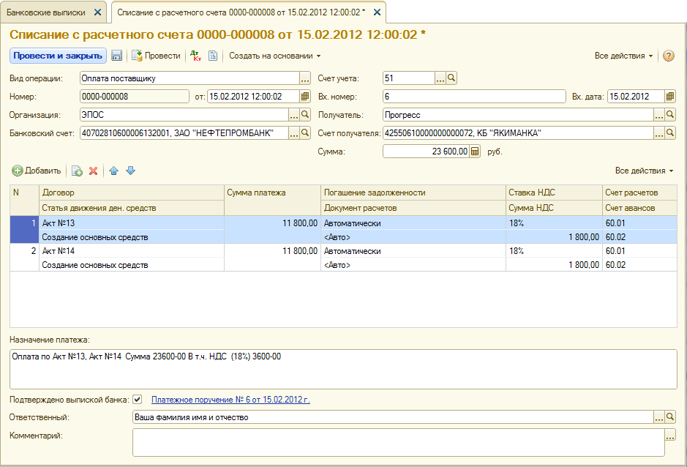Copy the row with the add-copy icon
This screenshot has height=467, width=687.
pyautogui.click(x=77, y=171)
